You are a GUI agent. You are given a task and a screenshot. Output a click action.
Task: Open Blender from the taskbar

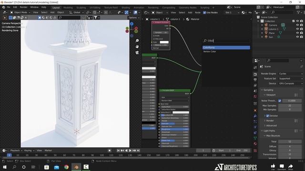tap(76, 167)
